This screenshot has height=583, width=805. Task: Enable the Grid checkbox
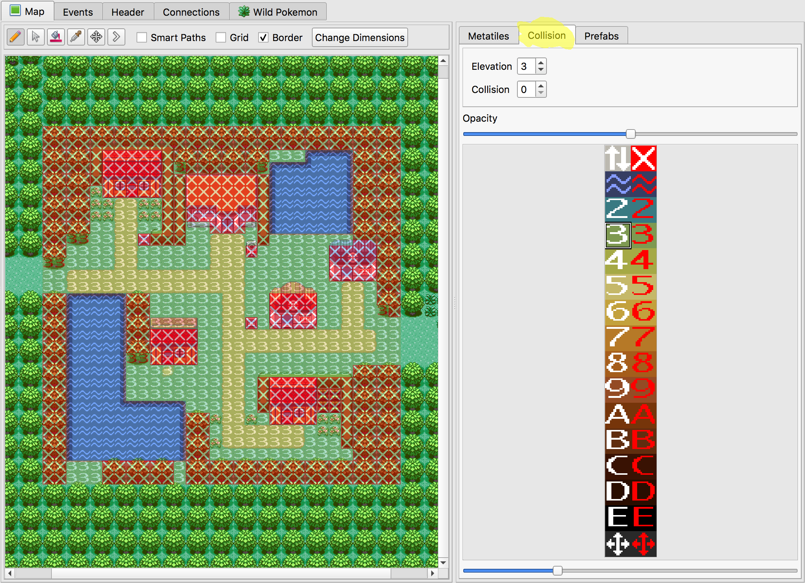pos(221,37)
